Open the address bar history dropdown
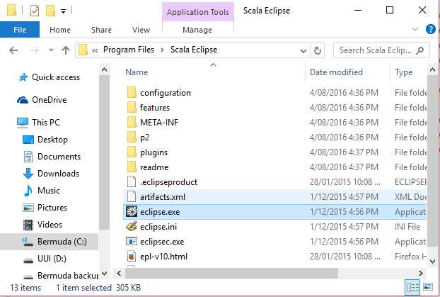This screenshot has height=297, width=440. tap(303, 51)
